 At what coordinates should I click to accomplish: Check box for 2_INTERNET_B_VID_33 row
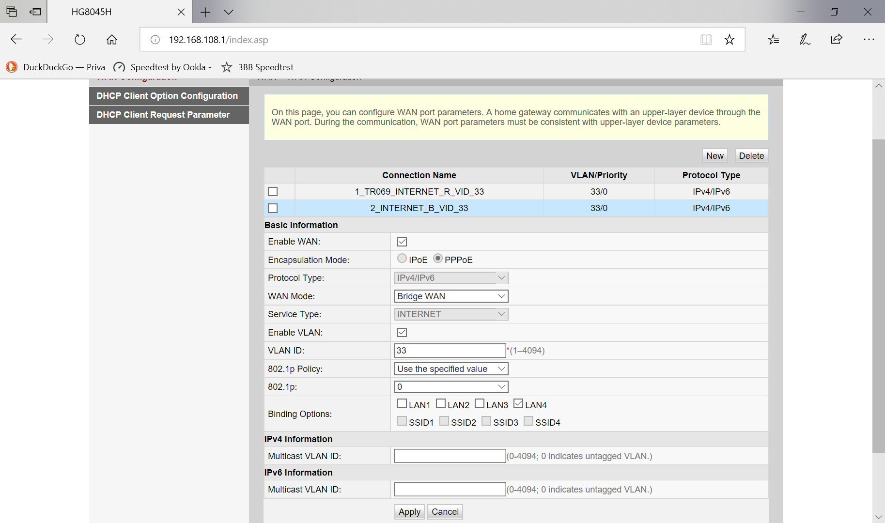pyautogui.click(x=273, y=208)
